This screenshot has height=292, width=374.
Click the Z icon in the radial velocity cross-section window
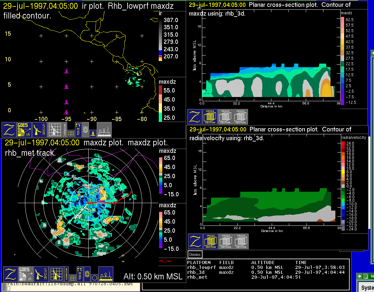tap(195, 241)
